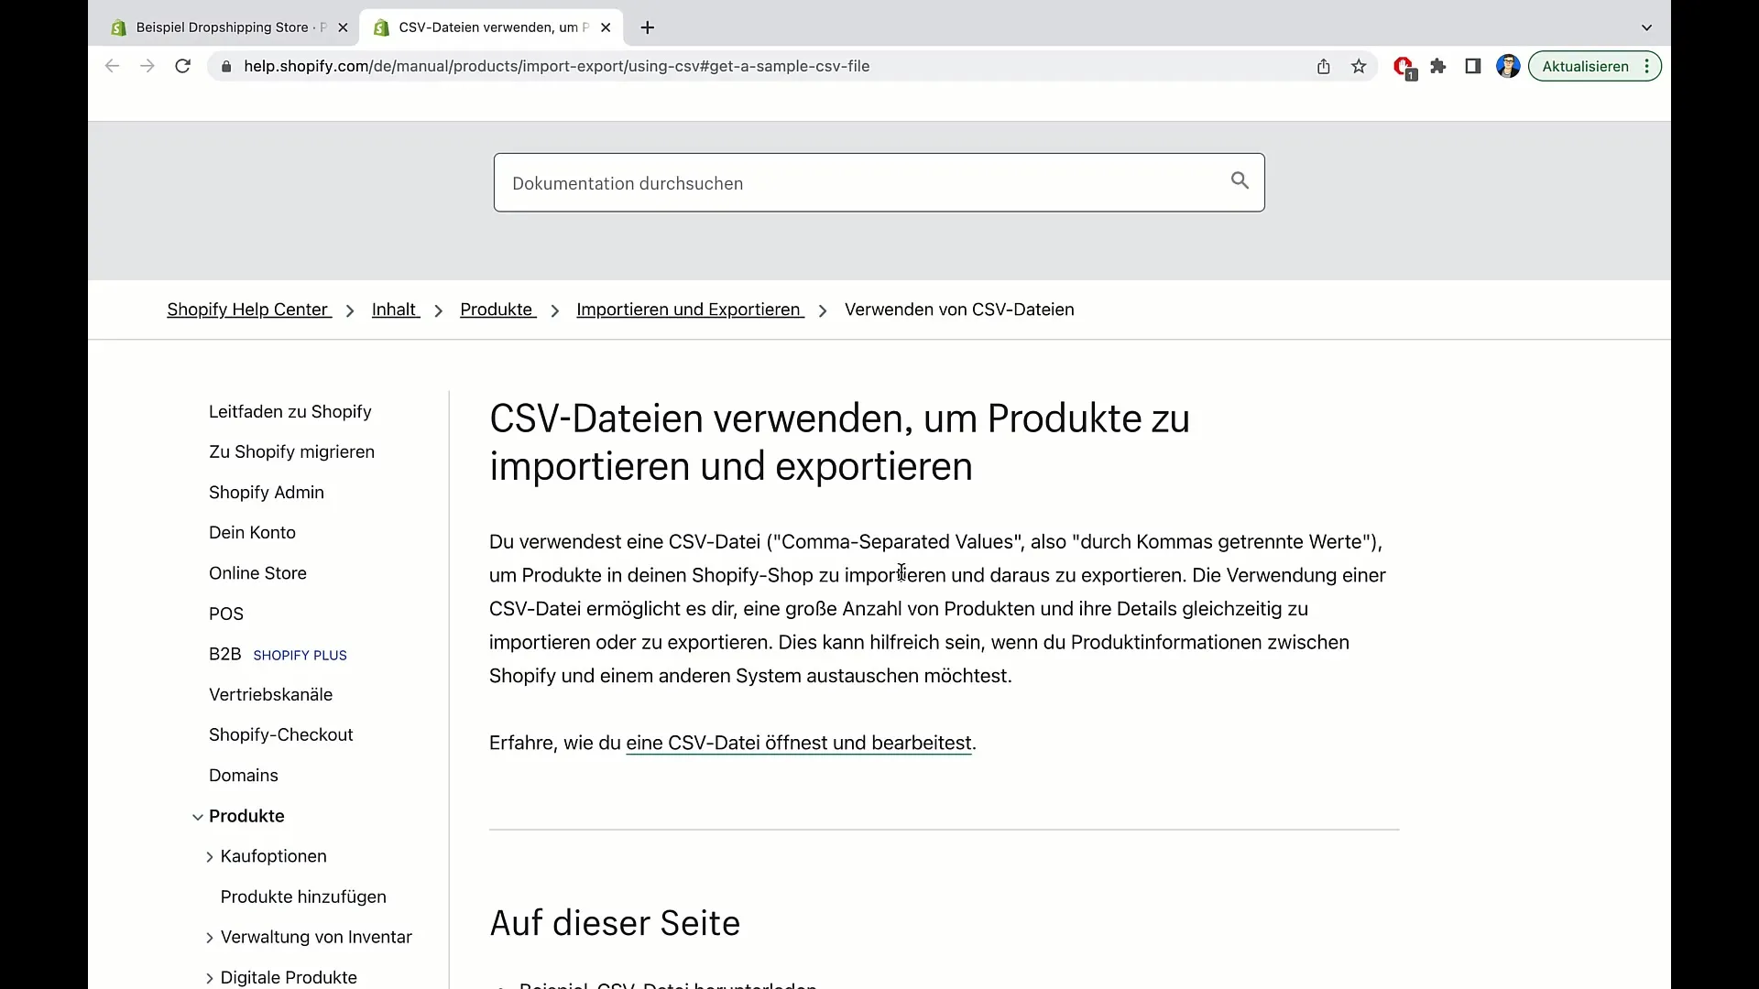Click the Digitale Produkte label
The width and height of the screenshot is (1759, 989).
click(x=289, y=977)
